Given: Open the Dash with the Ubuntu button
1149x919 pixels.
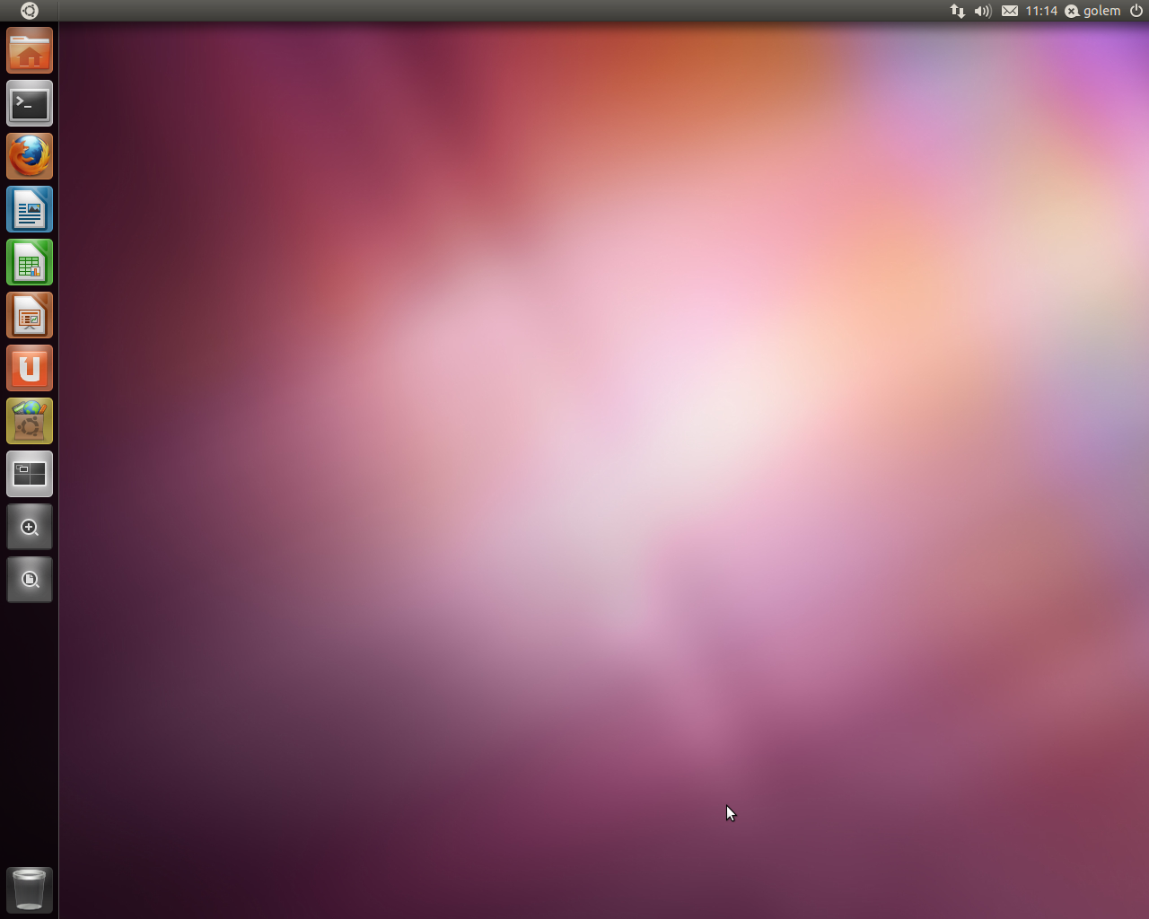Looking at the screenshot, I should pos(30,11).
